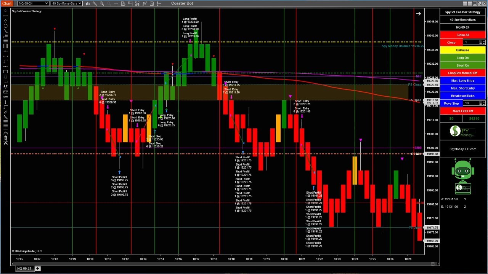
Task: Click the green robot mascot image
Action: (462, 177)
